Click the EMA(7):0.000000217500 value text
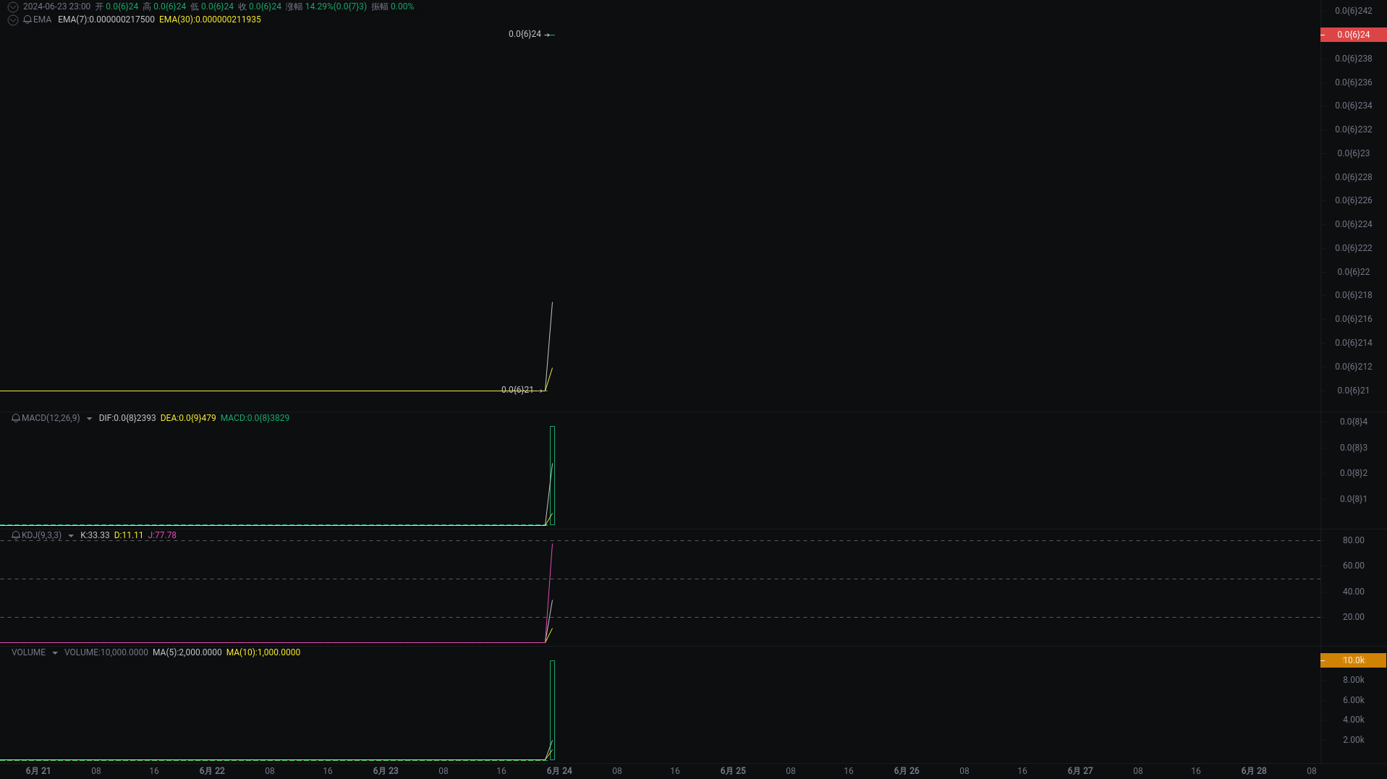Image resolution: width=1387 pixels, height=779 pixels. tap(106, 20)
